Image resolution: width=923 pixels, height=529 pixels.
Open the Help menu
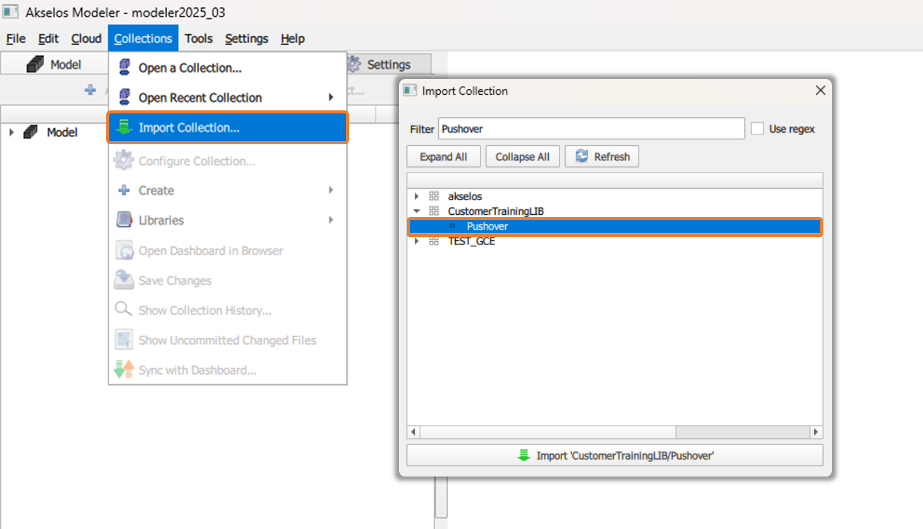[293, 39]
